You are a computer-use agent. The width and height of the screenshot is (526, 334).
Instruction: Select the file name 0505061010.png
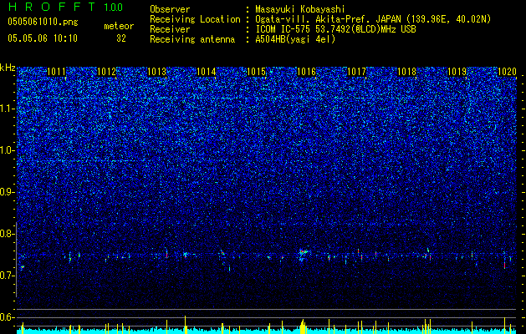(x=43, y=23)
